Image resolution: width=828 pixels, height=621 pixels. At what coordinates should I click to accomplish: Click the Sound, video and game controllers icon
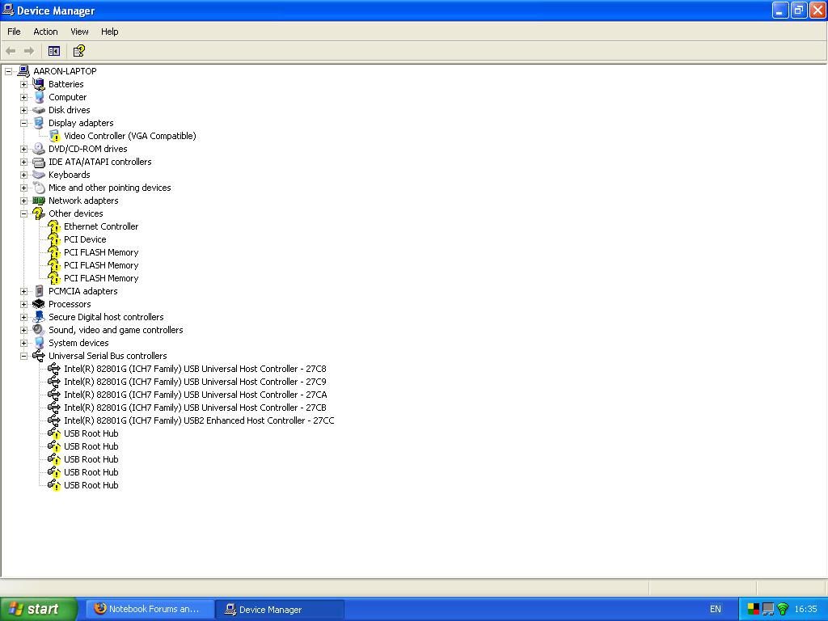(39, 330)
